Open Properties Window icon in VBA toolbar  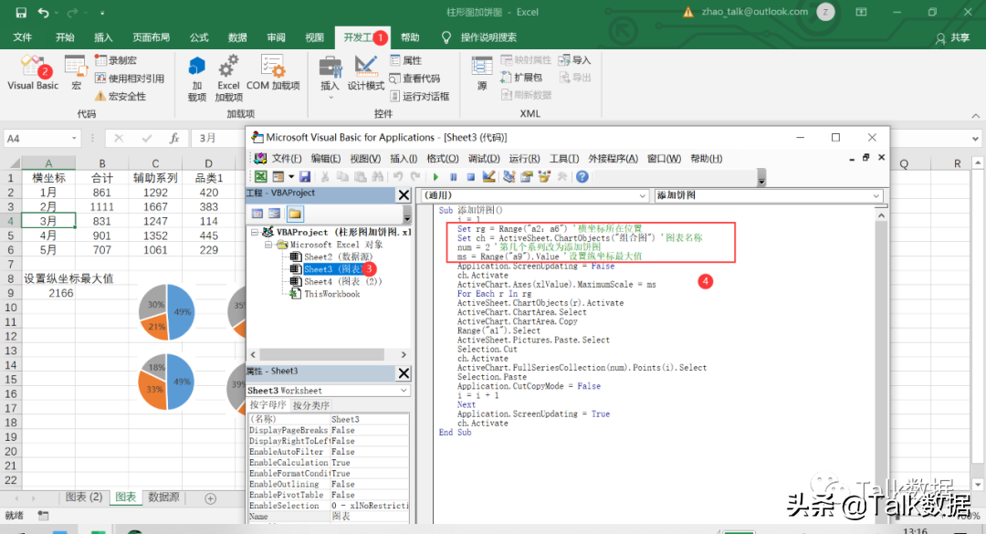(x=527, y=177)
